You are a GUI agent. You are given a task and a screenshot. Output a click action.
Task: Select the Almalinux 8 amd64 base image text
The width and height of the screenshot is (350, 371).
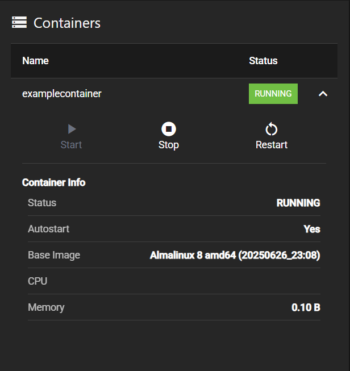tap(235, 256)
